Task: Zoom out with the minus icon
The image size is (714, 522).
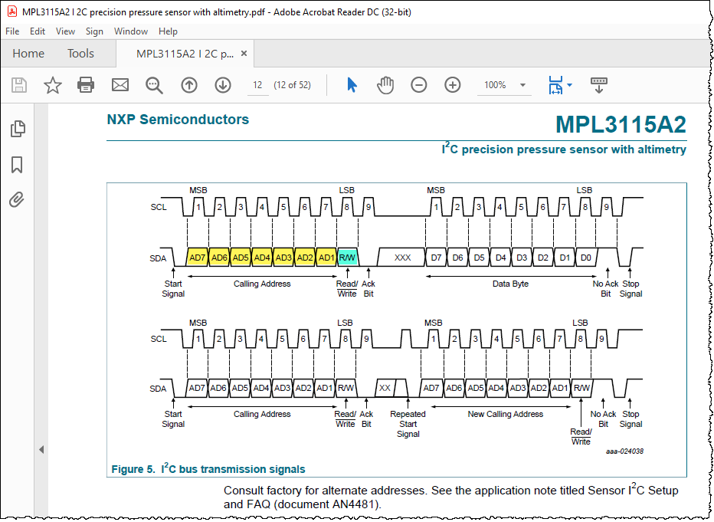Action: click(418, 85)
